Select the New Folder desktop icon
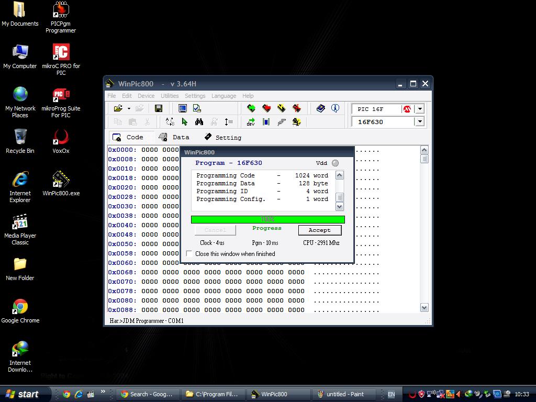Screen dimensions: 536x402 (20, 269)
